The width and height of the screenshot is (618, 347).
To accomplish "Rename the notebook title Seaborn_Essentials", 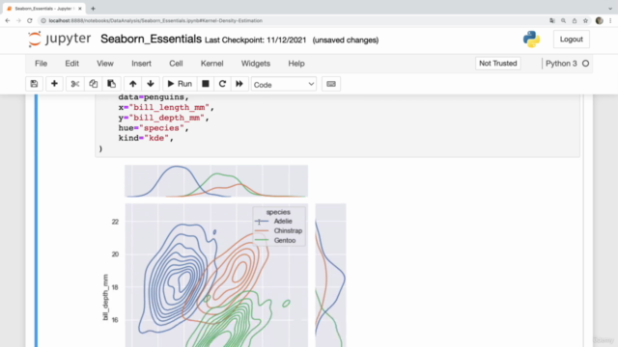I will 151,39.
